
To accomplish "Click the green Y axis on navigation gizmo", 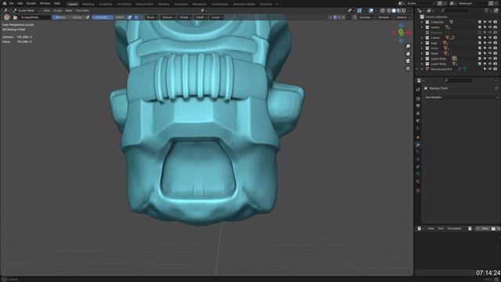I will 401,32.
